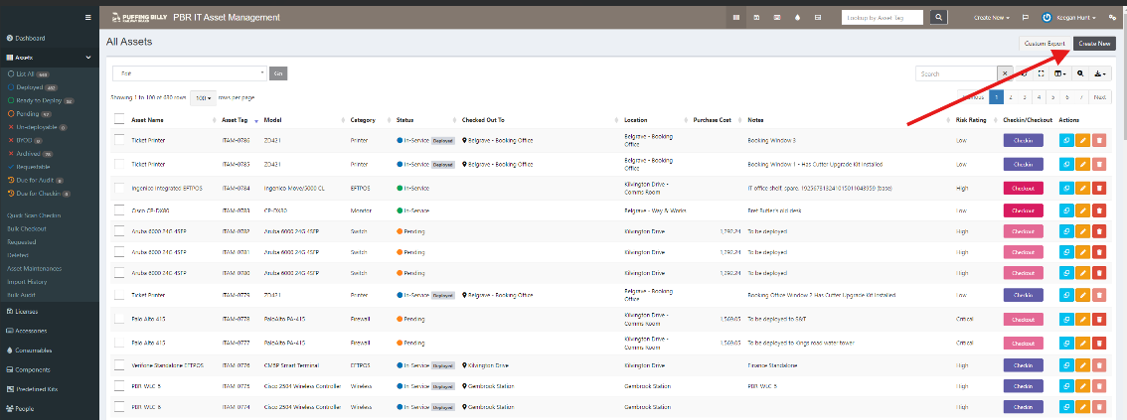
Task: Open Licenses shortcut icon in top bar
Action: click(756, 17)
